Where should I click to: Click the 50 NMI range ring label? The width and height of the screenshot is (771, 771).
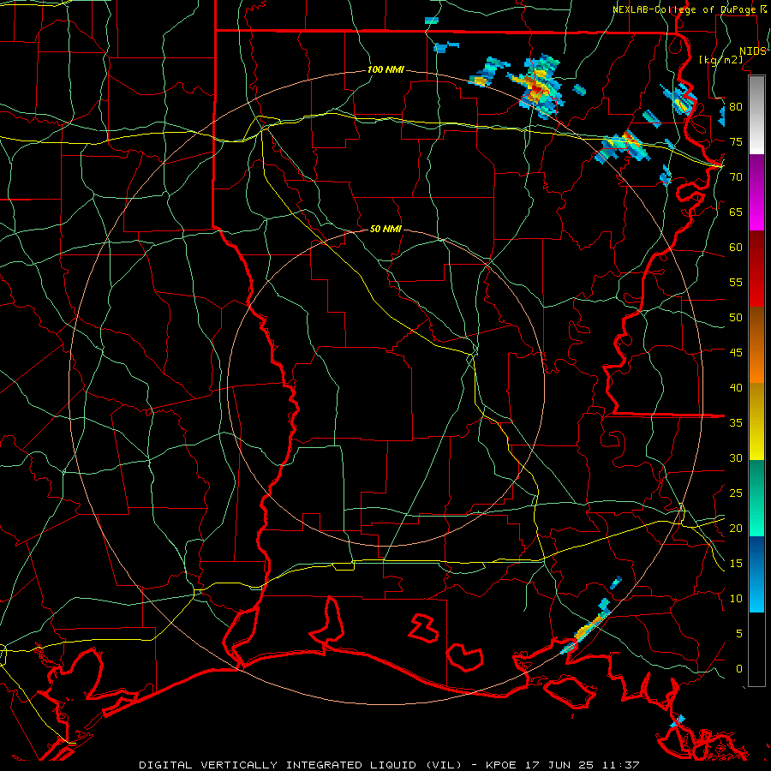pyautogui.click(x=385, y=229)
